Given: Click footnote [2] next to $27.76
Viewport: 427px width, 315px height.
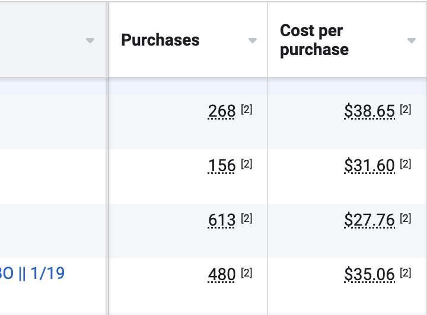Looking at the screenshot, I should 406,218.
